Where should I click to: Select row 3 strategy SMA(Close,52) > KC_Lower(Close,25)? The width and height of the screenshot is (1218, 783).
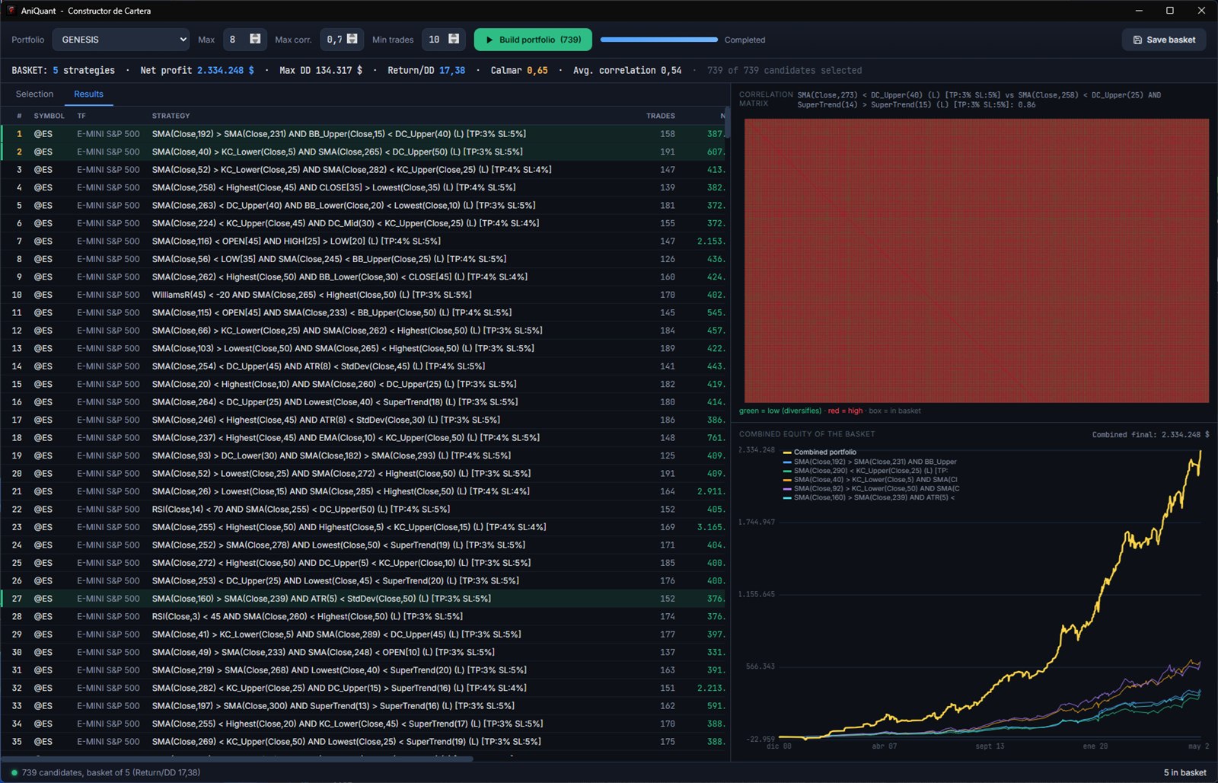363,169
